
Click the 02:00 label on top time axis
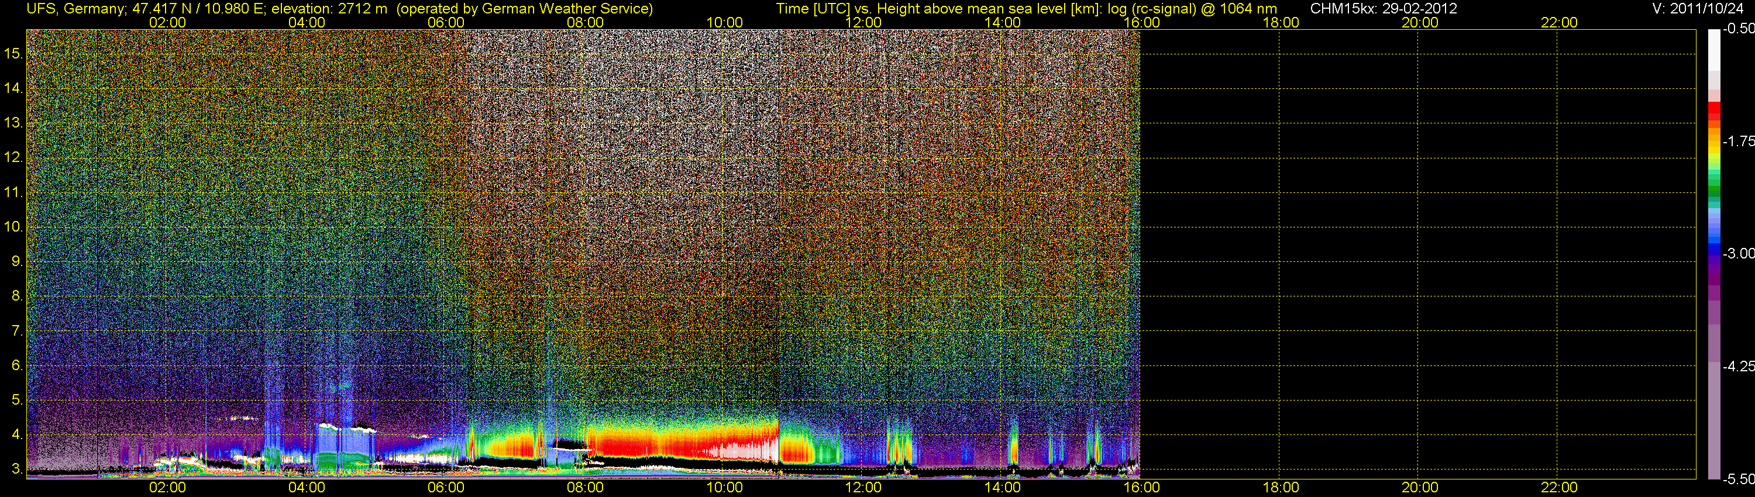[167, 22]
